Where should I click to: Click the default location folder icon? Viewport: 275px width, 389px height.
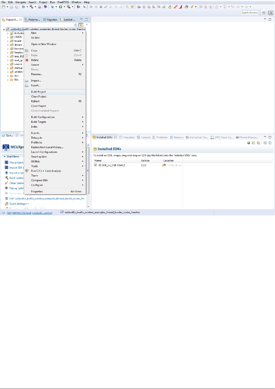tap(164, 165)
